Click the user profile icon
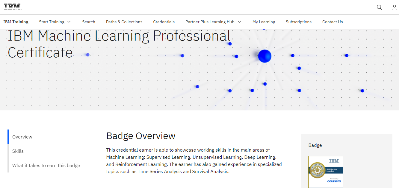Screen dimensions: 399x188 click(x=394, y=7)
